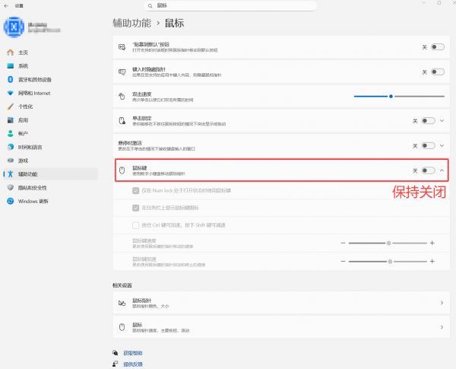Open Windows 更新 in the sidebar

[50, 201]
